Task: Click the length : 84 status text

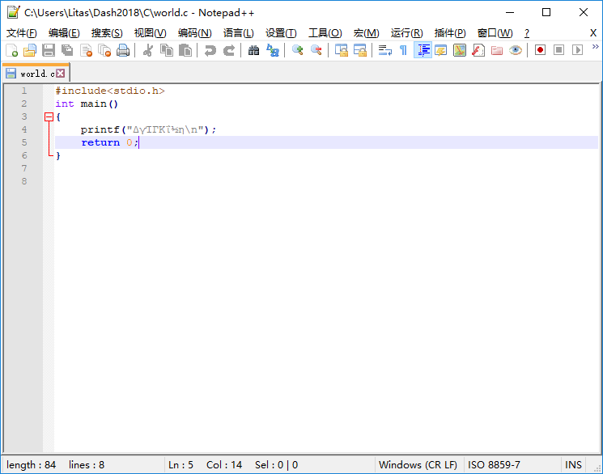Action: [31, 465]
